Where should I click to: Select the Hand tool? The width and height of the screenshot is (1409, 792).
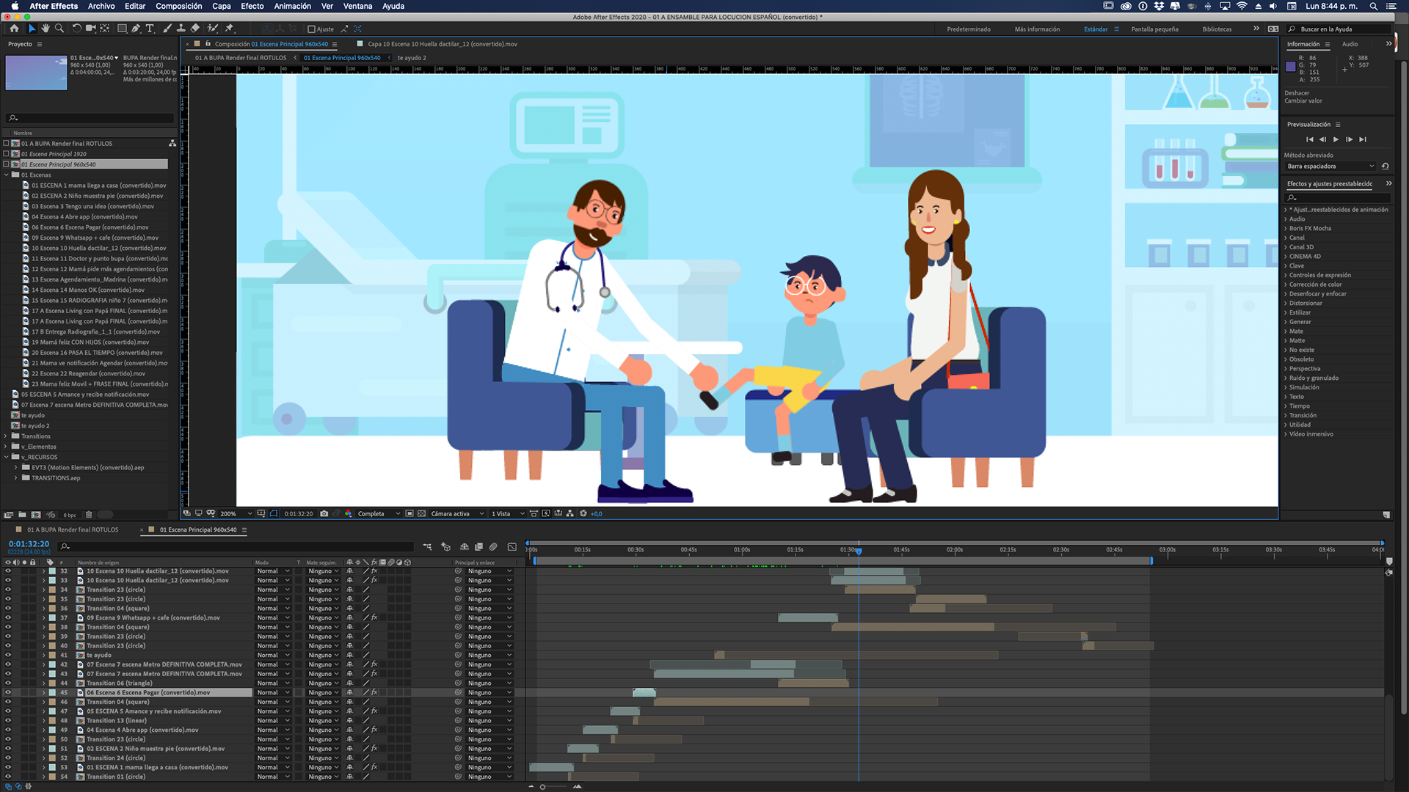[x=45, y=29]
